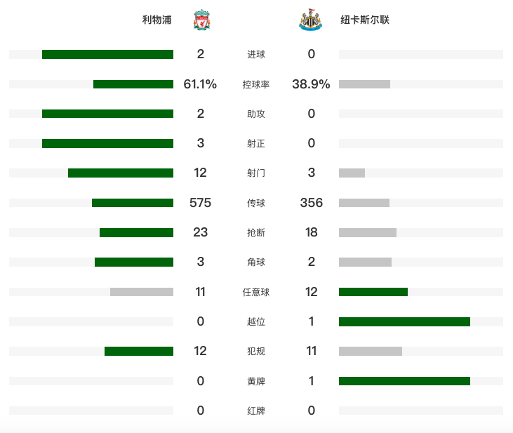The height and width of the screenshot is (433, 513).
Task: Select the 红牌 red card stat label
Action: pyautogui.click(x=256, y=411)
